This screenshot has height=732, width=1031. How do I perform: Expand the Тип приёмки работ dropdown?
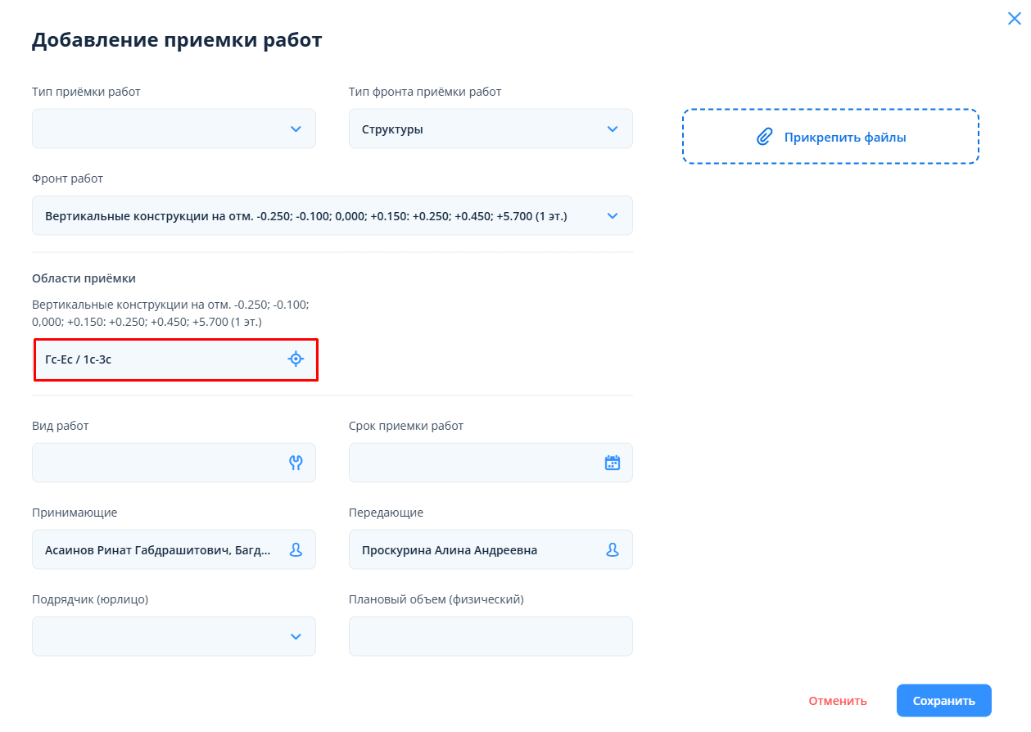click(296, 129)
